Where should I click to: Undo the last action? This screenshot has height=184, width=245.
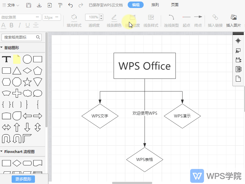70,5
